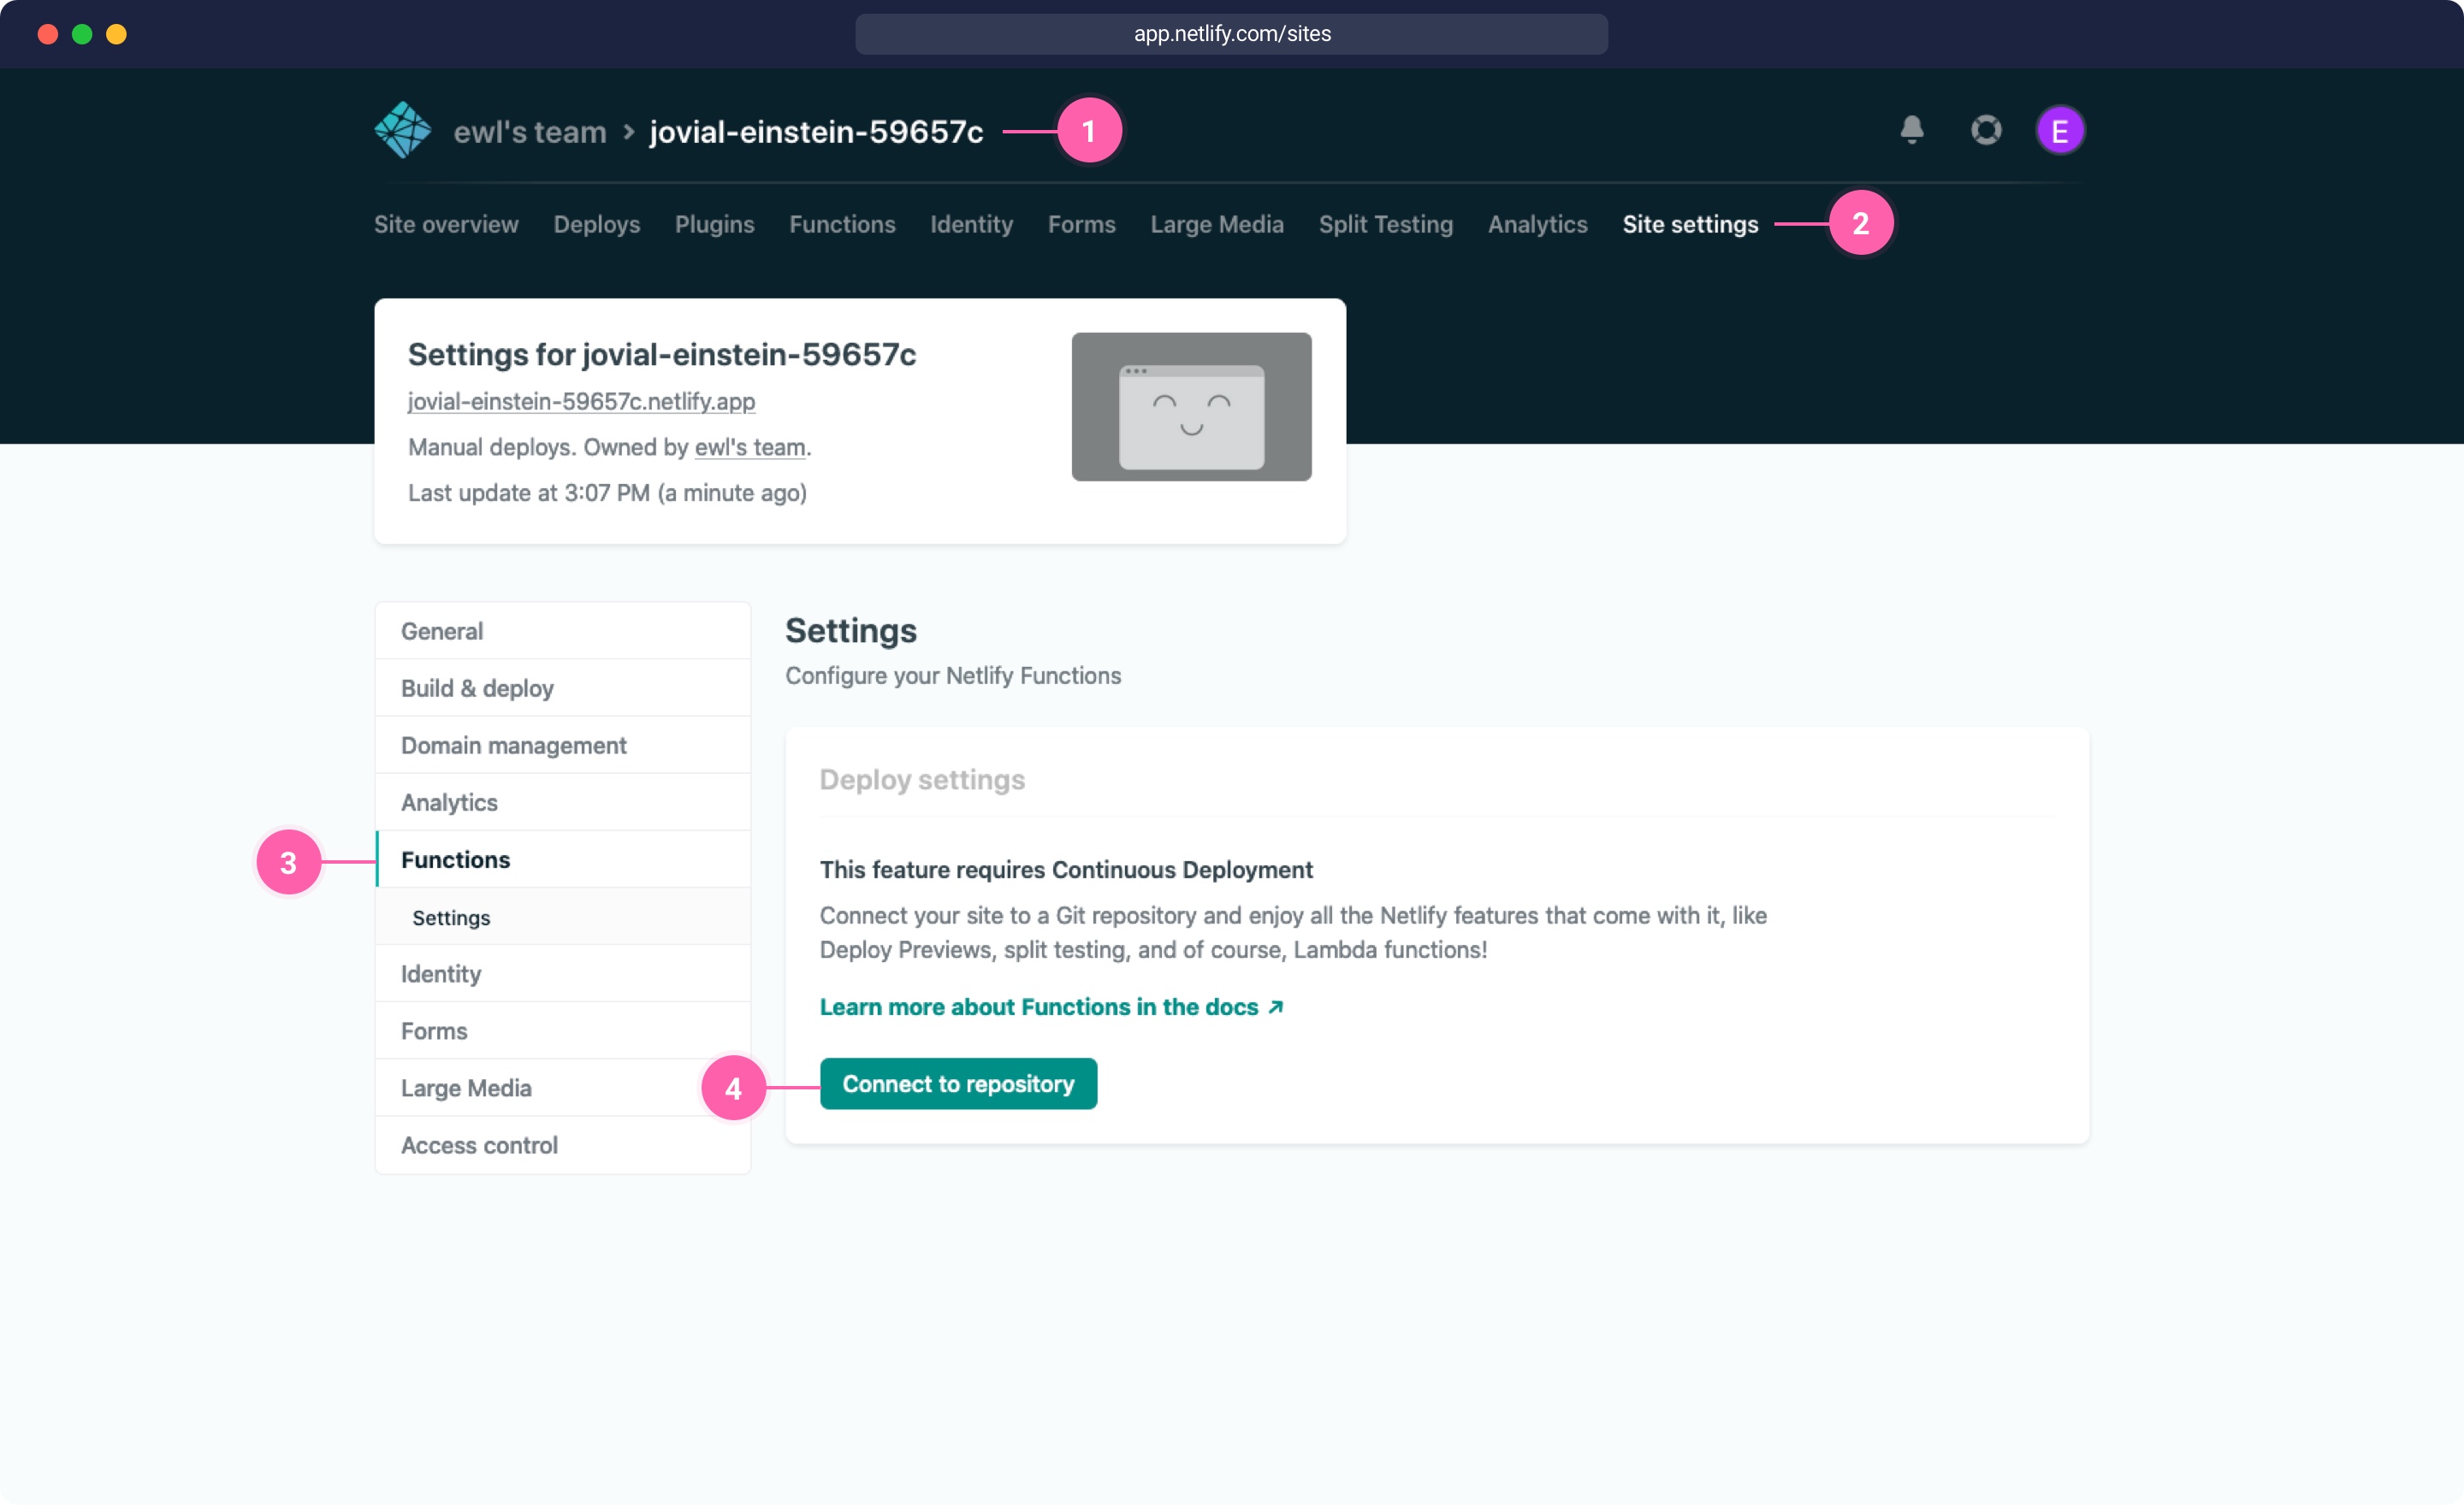Viewport: 2464px width, 1505px height.
Task: Click the external link arrow after docs
Action: 1275,1007
